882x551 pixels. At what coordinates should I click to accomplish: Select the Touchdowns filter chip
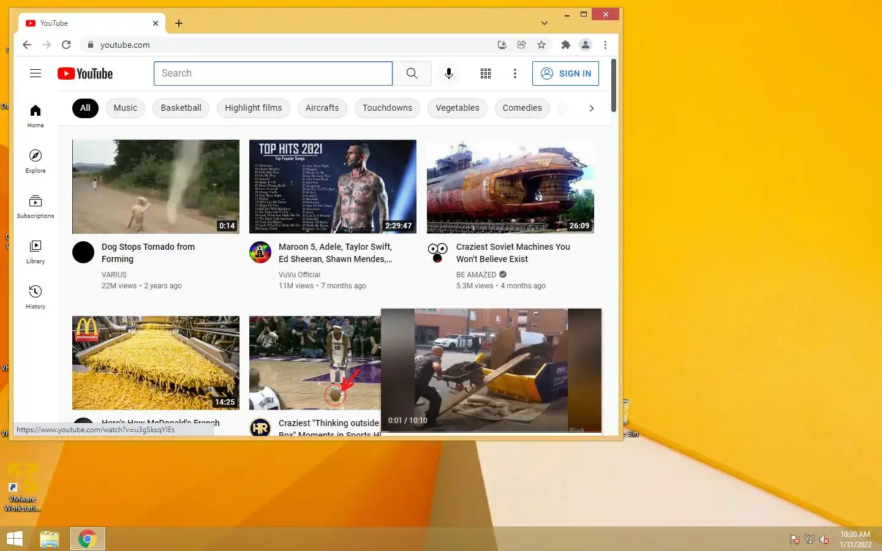click(x=388, y=108)
